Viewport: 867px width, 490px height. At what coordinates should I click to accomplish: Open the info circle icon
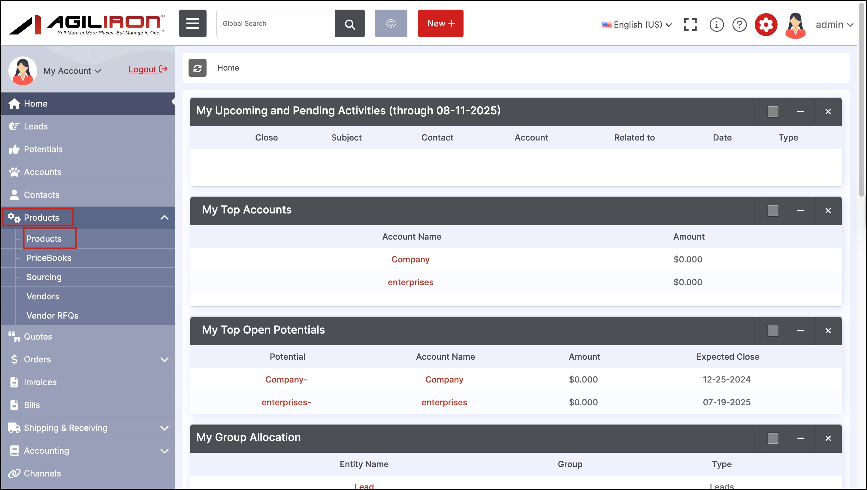716,25
